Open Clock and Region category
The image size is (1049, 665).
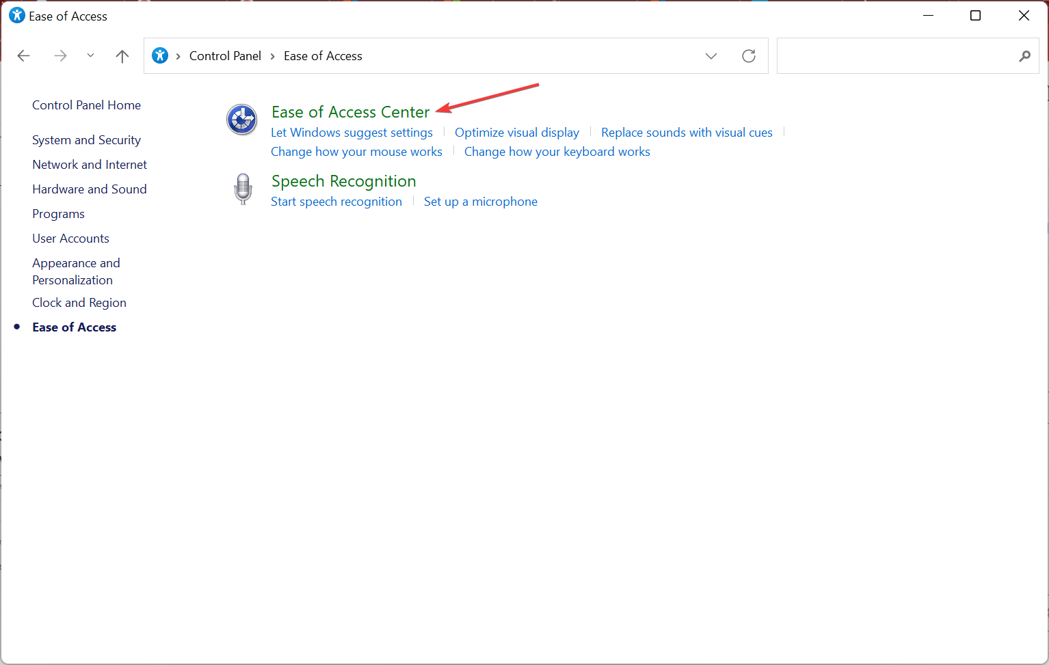79,303
